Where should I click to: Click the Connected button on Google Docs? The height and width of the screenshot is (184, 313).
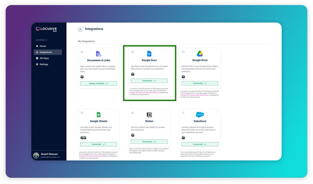click(149, 81)
